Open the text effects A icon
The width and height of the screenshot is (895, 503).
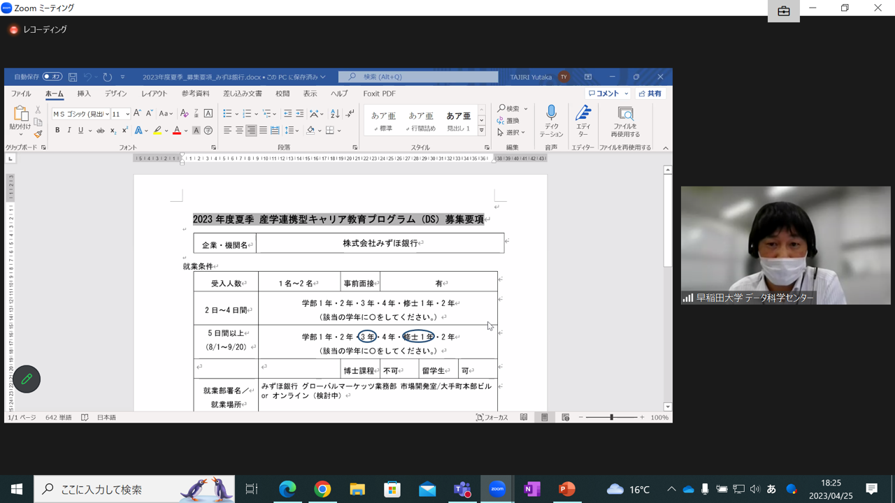[x=138, y=131]
